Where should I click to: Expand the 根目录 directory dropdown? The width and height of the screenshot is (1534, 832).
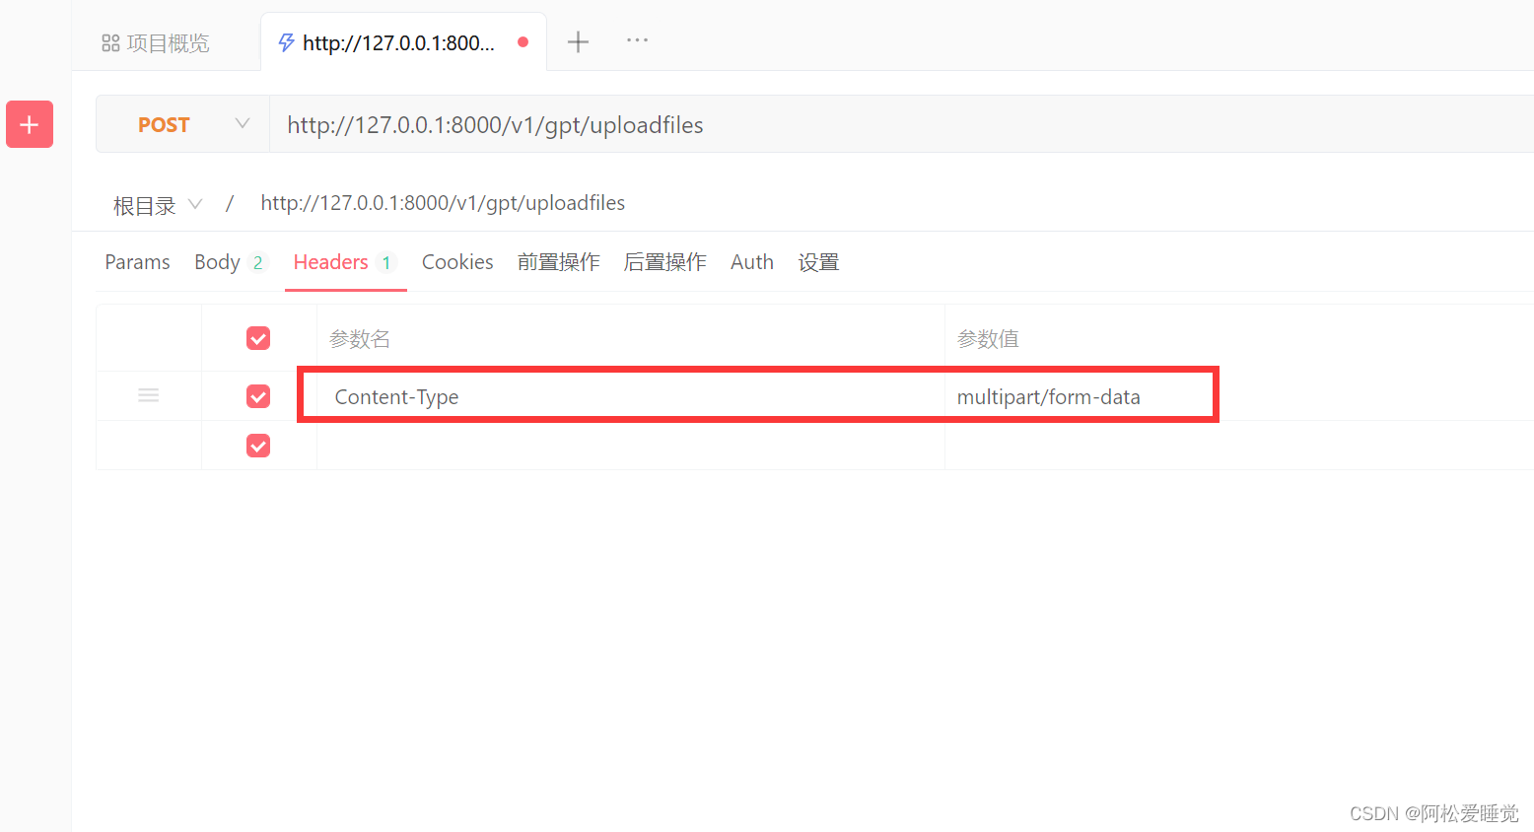(158, 205)
